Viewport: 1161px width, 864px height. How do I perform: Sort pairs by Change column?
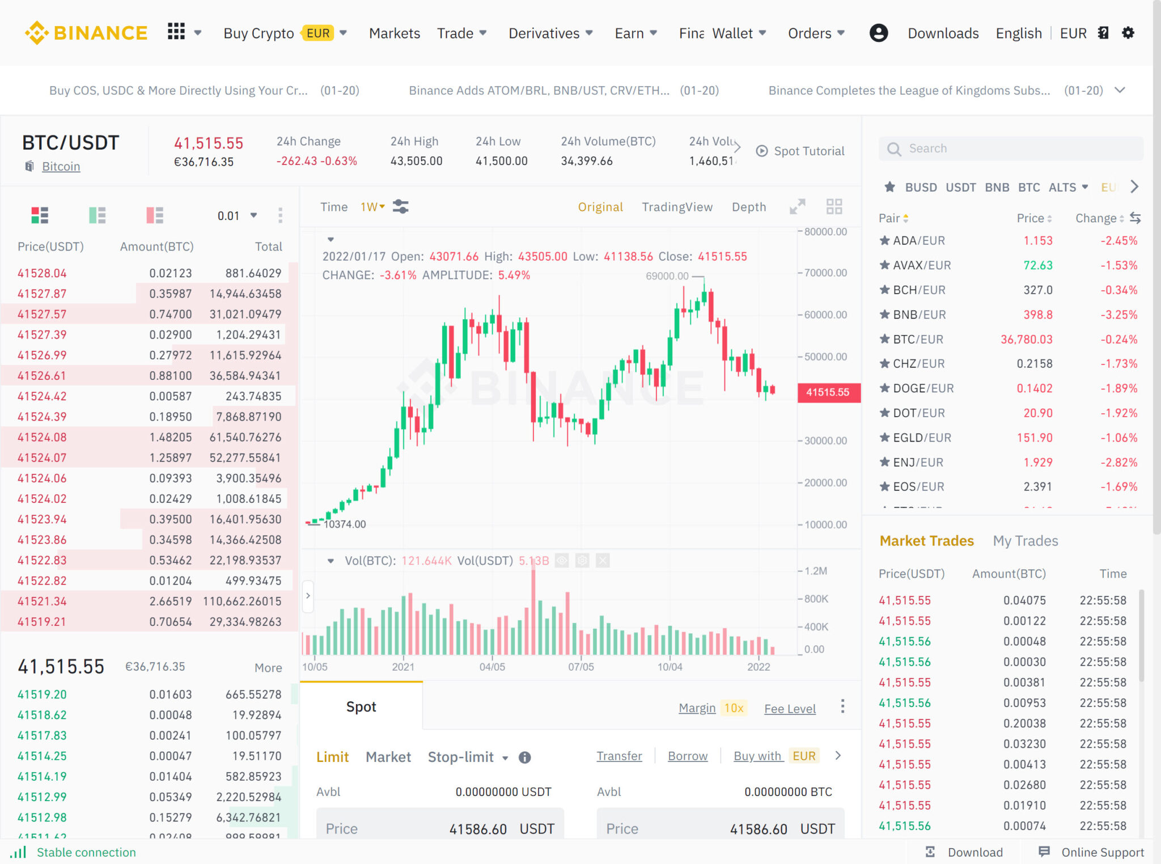click(1100, 218)
